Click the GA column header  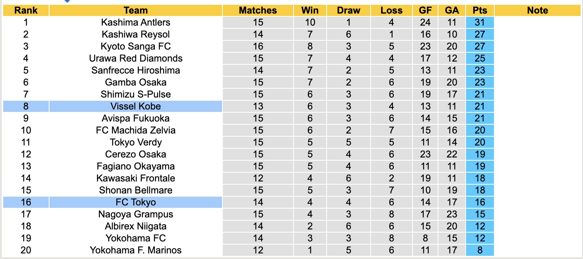(452, 10)
